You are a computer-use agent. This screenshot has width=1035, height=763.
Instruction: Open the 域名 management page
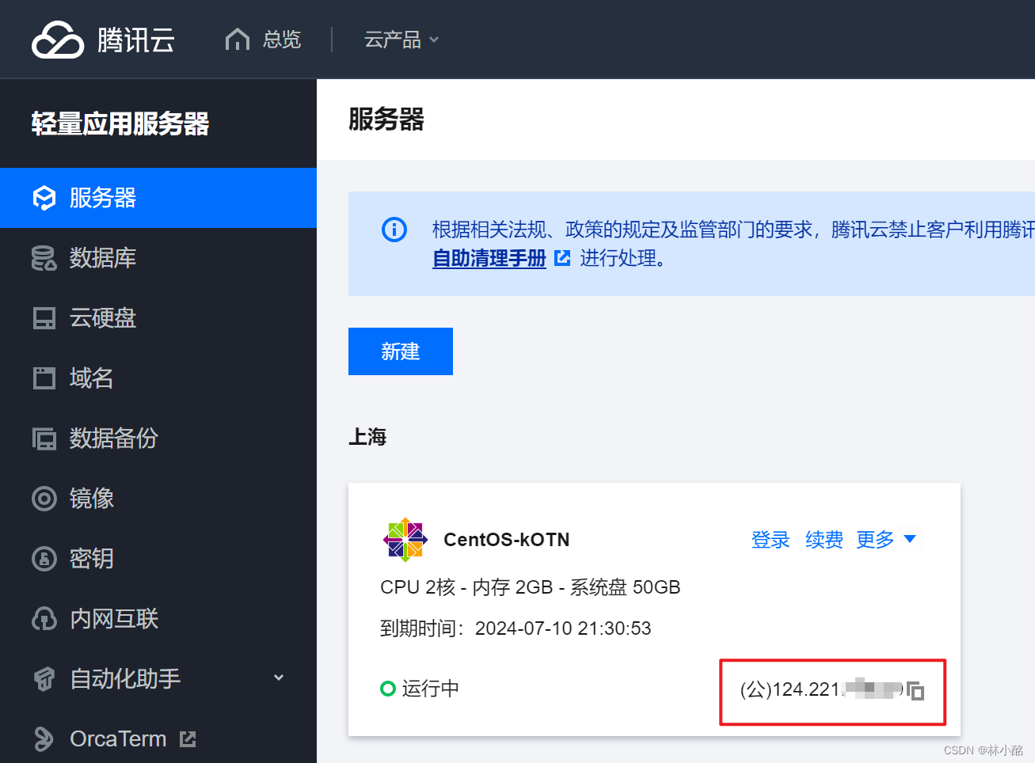click(90, 378)
